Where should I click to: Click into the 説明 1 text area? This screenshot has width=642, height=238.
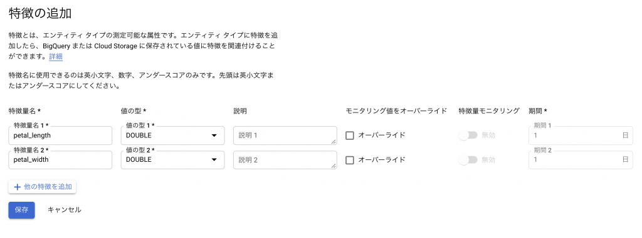(x=285, y=136)
